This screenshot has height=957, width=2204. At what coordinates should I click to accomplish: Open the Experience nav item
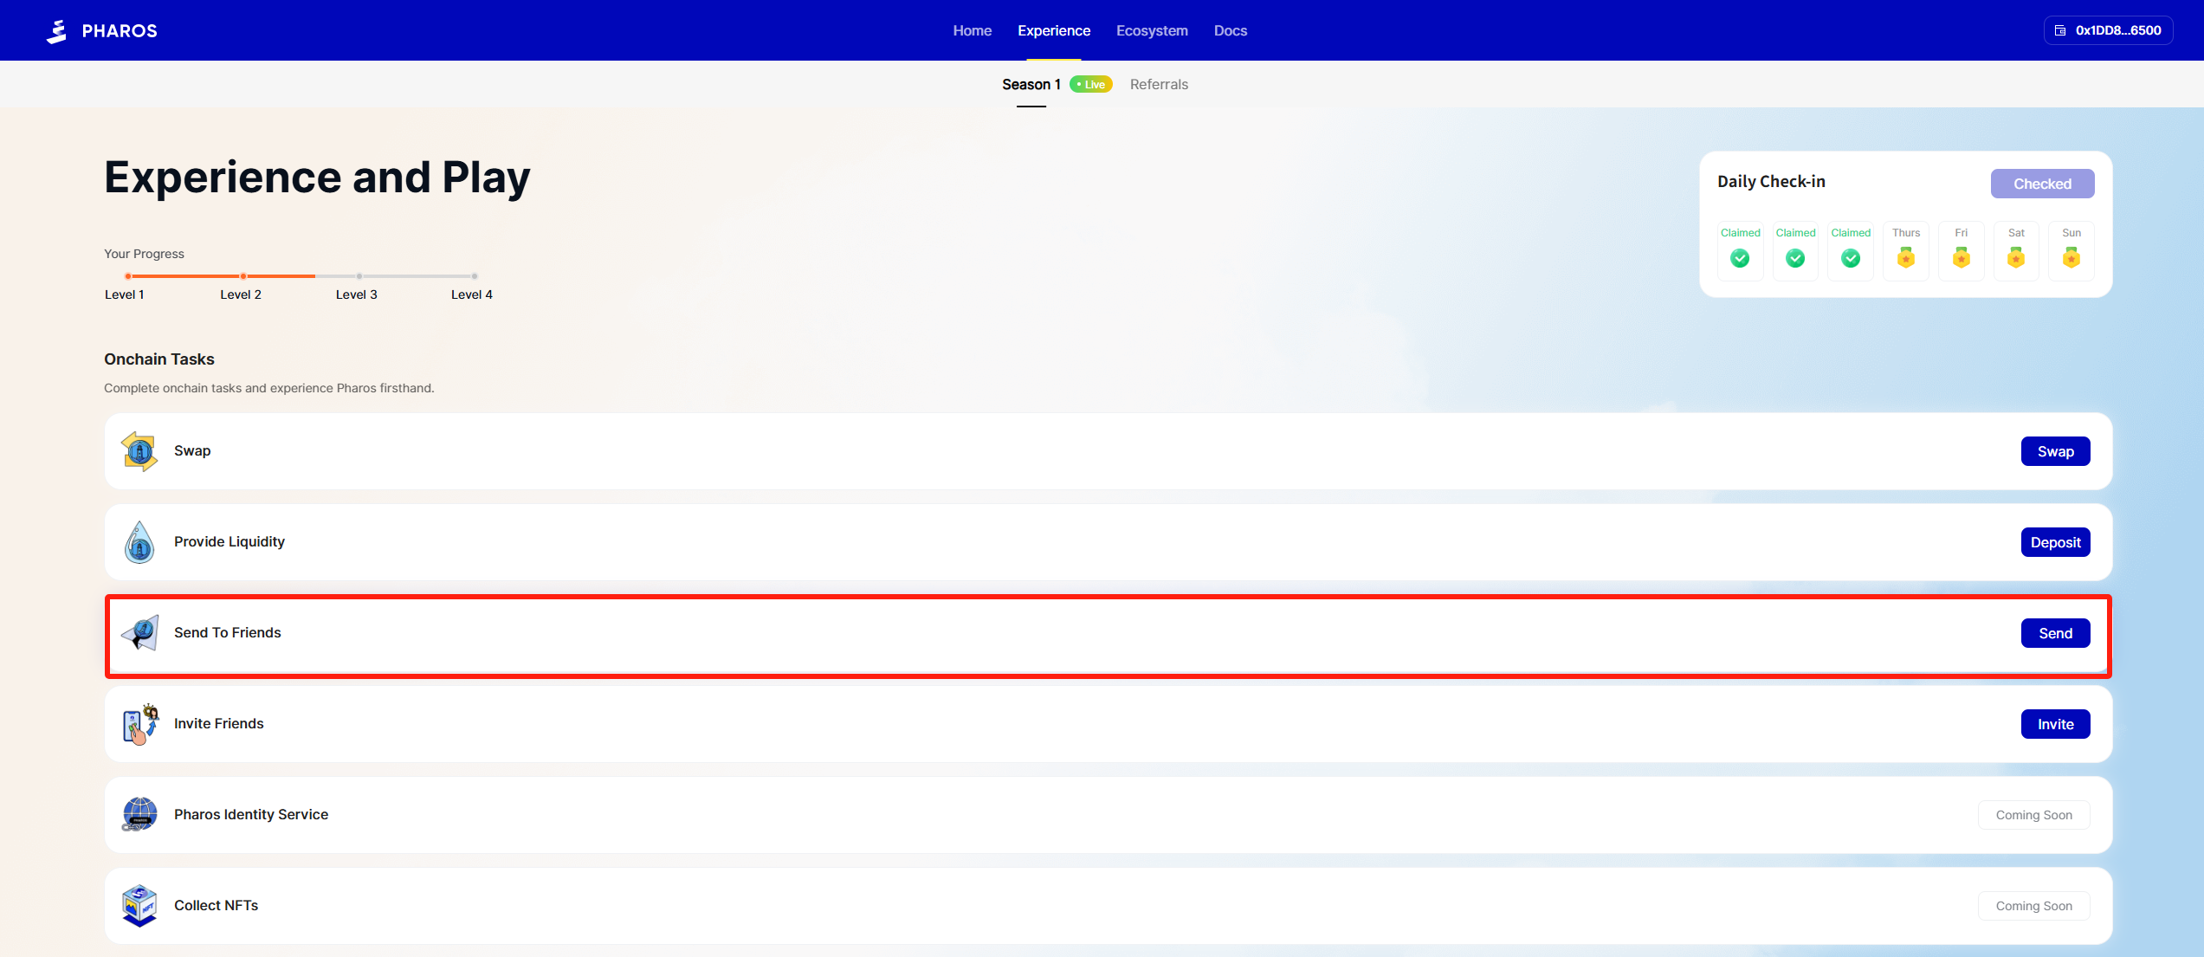(1054, 30)
